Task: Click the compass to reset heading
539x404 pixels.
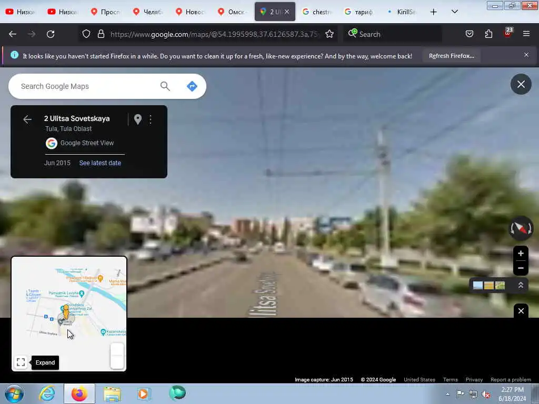Action: click(521, 228)
